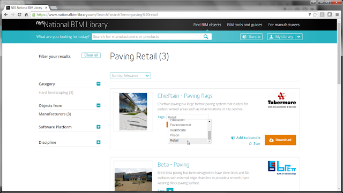Click the search magnifier icon
Screen dimensions: 343x193
pos(206,37)
